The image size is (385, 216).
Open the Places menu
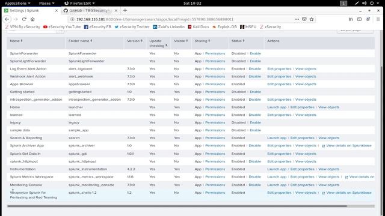pos(47,3)
